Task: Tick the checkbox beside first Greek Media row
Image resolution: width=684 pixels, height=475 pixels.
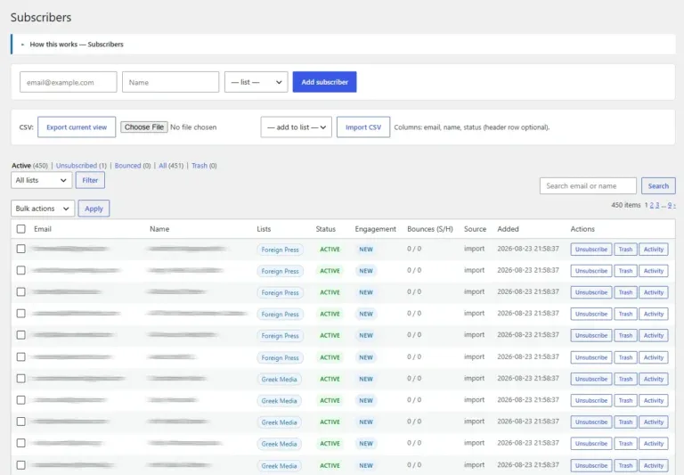Action: coord(21,379)
